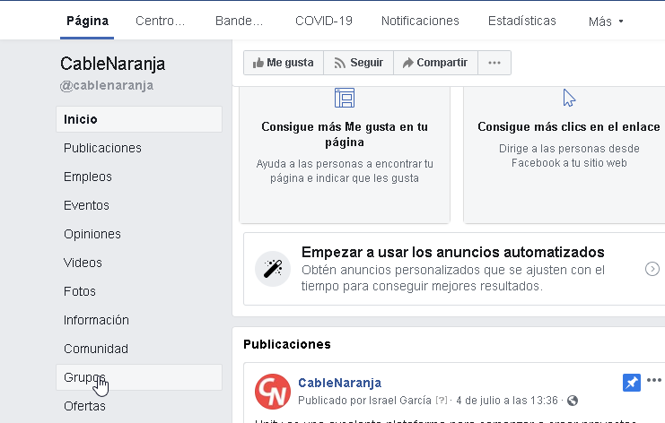Screen dimensions: 665x423
Task: Open the Estadísticas tab
Action: click(521, 21)
